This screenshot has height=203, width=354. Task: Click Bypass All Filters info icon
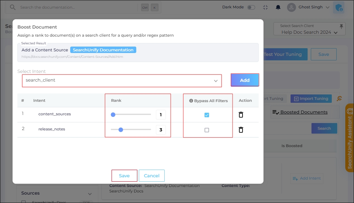tap(191, 101)
